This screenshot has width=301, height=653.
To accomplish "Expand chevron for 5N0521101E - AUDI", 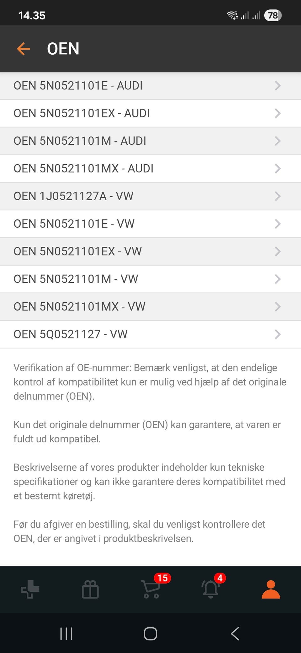I will [x=277, y=86].
